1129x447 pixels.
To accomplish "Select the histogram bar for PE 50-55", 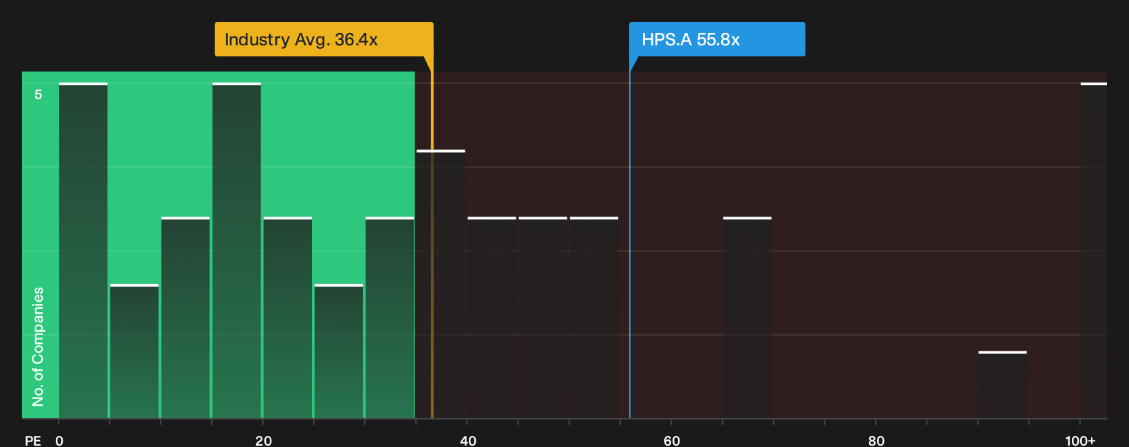I will pyautogui.click(x=594, y=318).
